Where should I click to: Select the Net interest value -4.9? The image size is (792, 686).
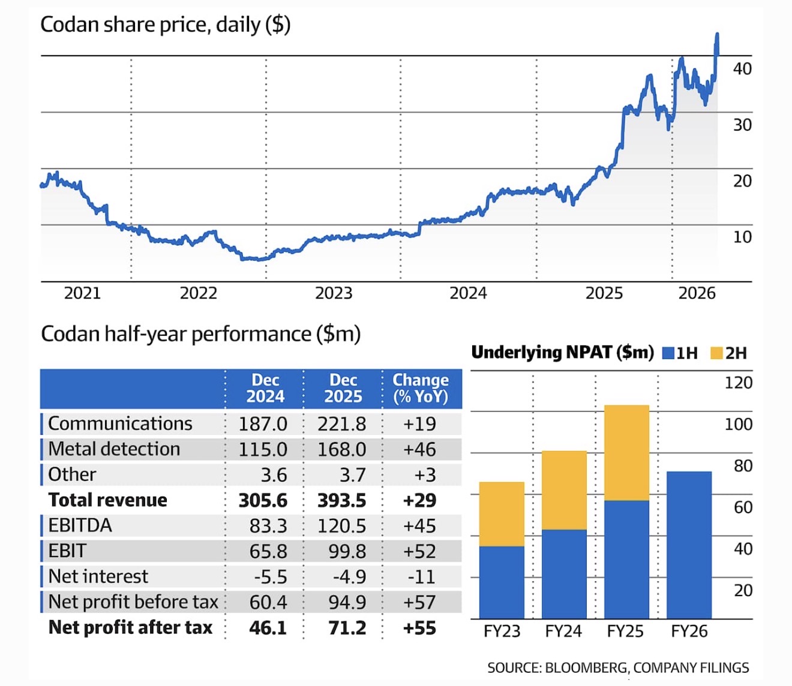pos(349,577)
